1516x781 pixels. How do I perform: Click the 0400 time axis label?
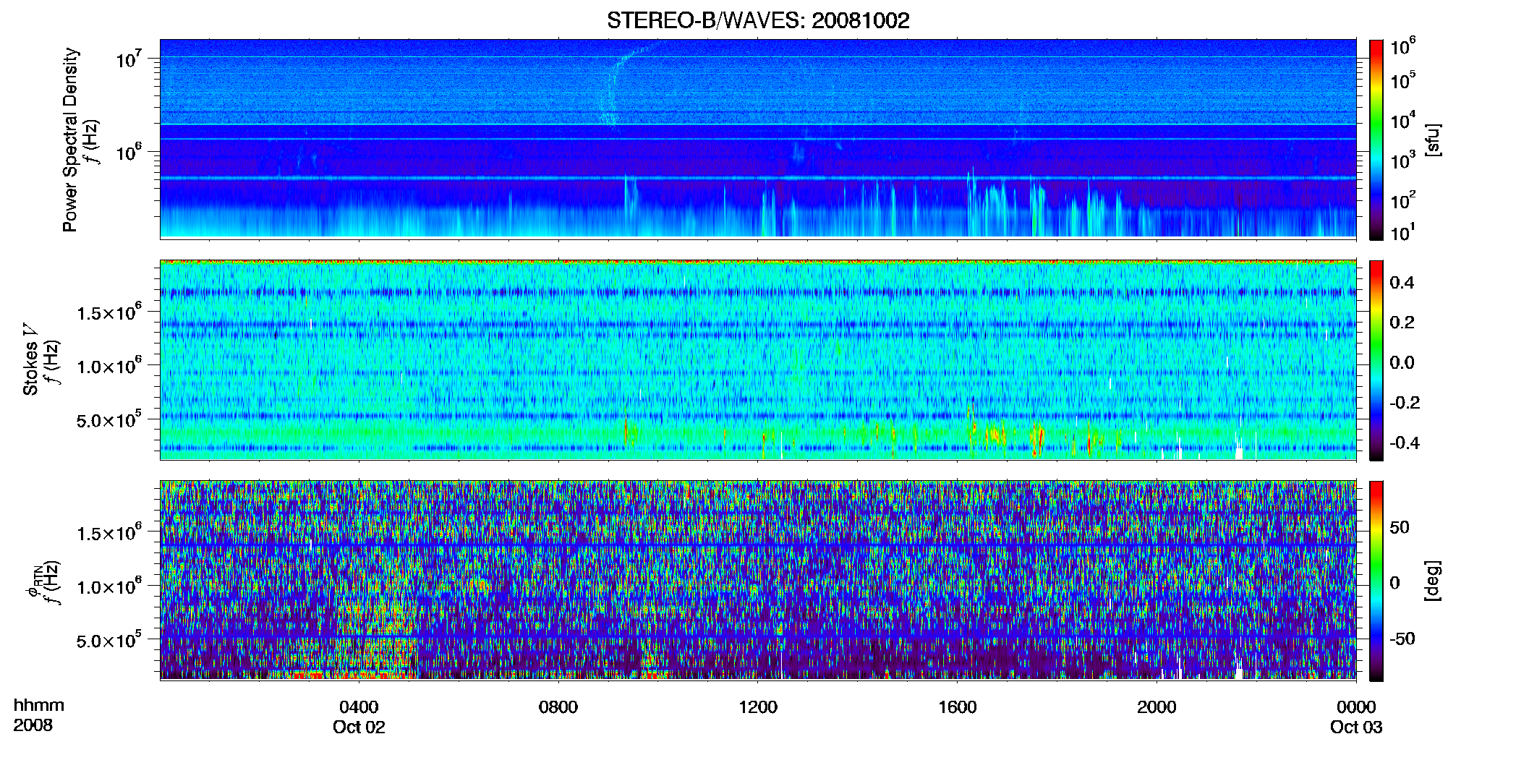[x=359, y=707]
